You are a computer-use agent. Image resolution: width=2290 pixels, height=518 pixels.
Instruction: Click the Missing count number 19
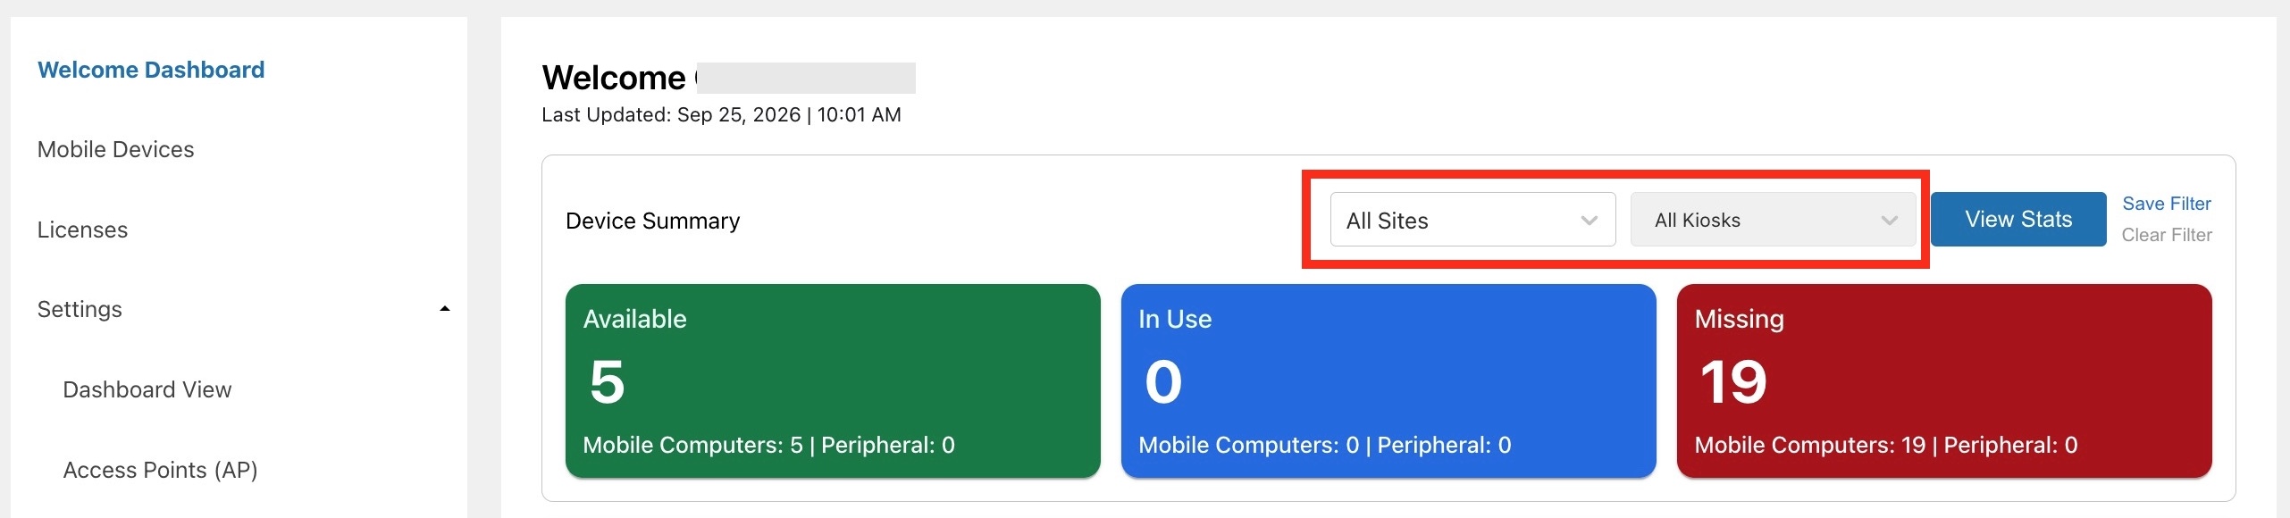click(x=1733, y=382)
